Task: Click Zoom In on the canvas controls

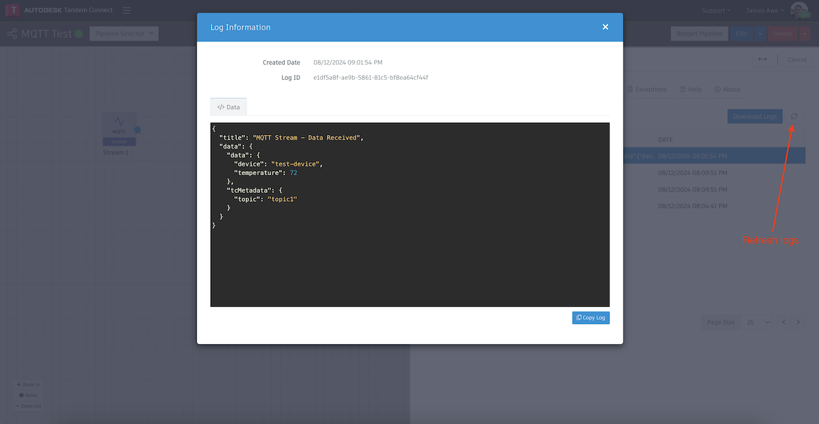Action: pos(27,384)
